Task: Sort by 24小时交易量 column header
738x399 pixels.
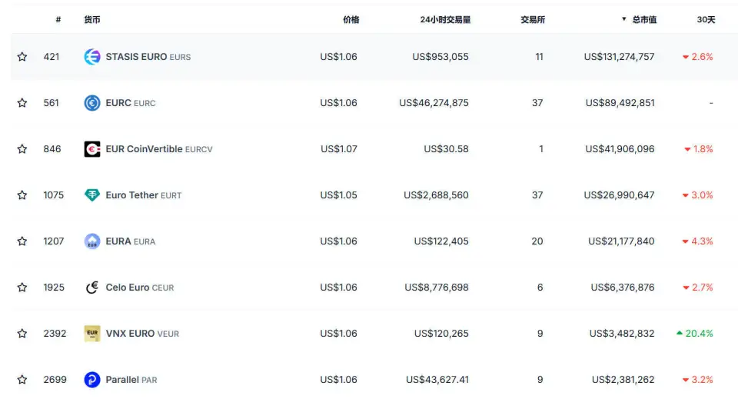Action: (x=445, y=20)
